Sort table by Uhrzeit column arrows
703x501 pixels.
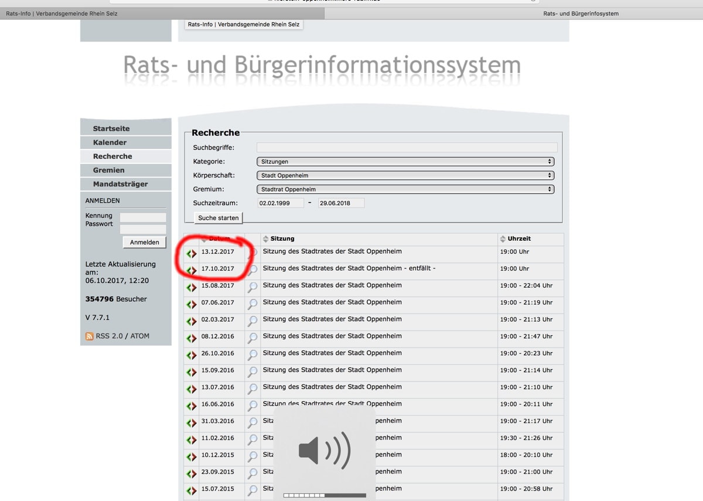click(x=503, y=239)
